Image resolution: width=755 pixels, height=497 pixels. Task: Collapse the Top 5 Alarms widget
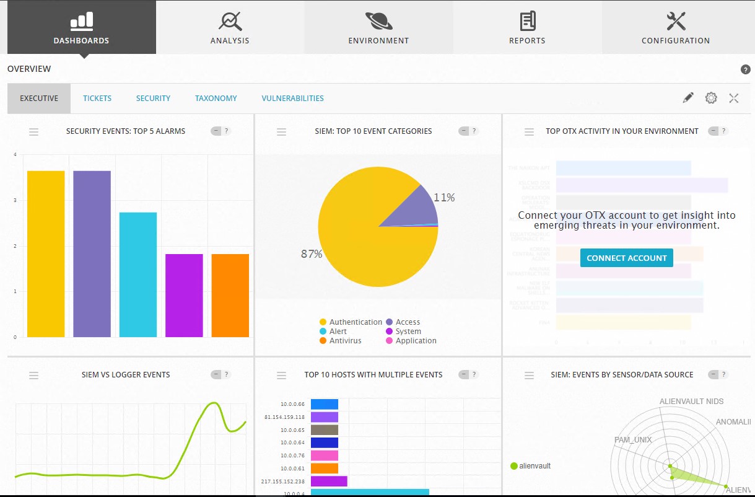point(216,131)
